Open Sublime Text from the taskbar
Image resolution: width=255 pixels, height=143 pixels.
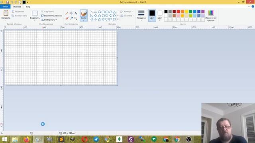click(x=61, y=139)
